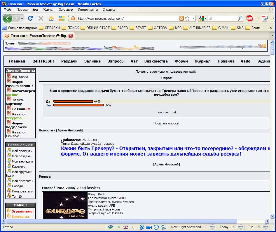The image size is (276, 232).
Task: Click the grey Forward arrow button
Action: tap(16, 18)
